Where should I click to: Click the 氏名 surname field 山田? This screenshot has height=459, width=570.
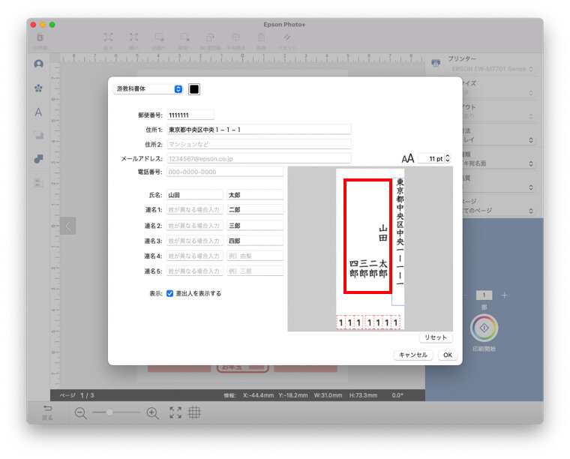coord(195,195)
